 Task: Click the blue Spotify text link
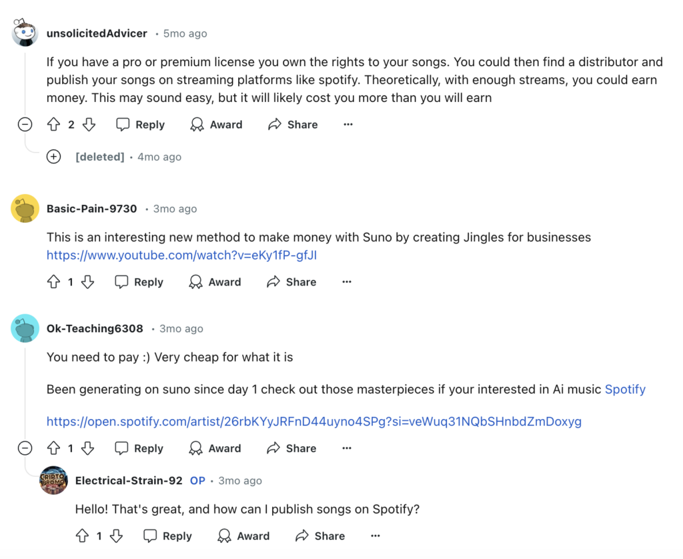[625, 390]
